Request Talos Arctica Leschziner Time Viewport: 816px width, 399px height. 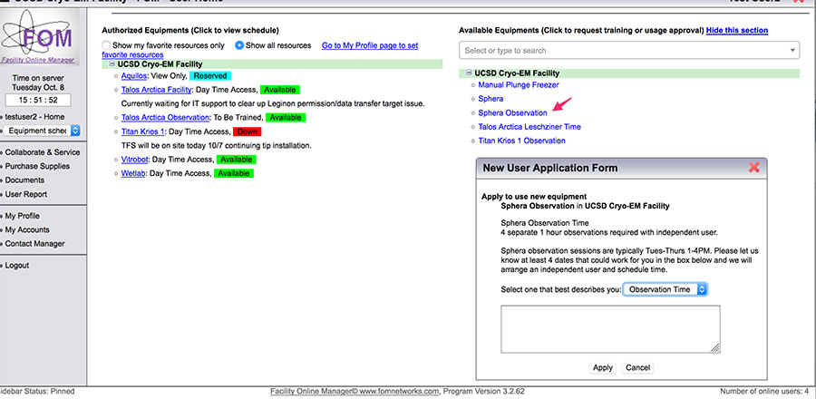pyautogui.click(x=529, y=126)
